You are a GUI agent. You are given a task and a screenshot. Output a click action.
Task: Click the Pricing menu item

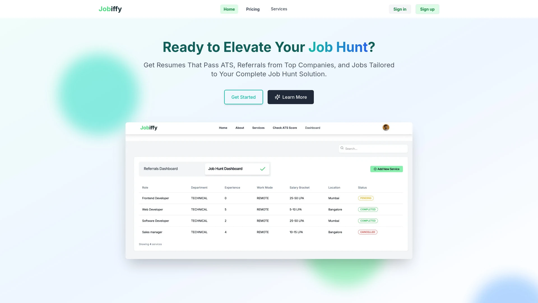coord(253,9)
